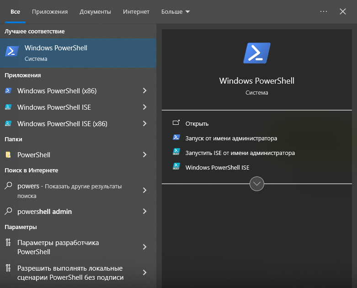Click the 'powershell admin' web suggestion
This screenshot has height=288, width=357.
click(x=78, y=211)
